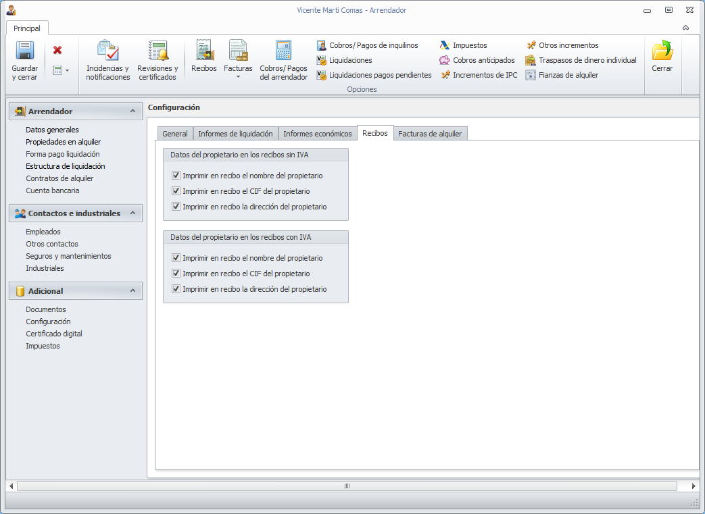This screenshot has width=705, height=514.
Task: Open Otros contactos
Action: click(x=52, y=244)
